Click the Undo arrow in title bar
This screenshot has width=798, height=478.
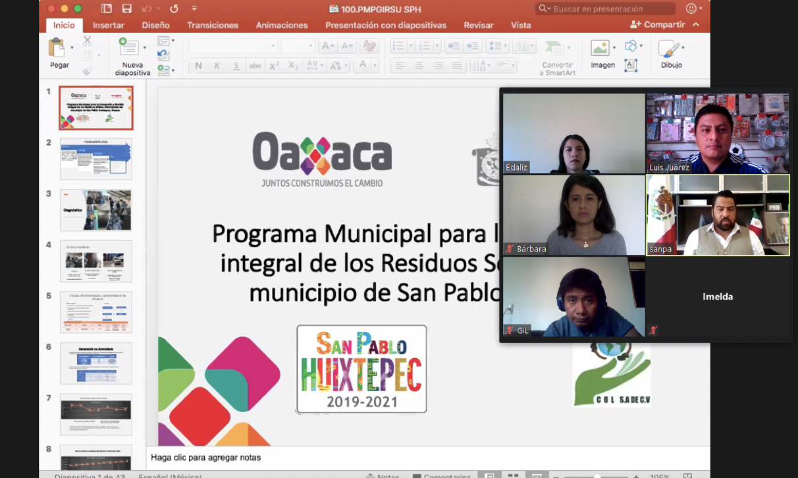pos(146,9)
